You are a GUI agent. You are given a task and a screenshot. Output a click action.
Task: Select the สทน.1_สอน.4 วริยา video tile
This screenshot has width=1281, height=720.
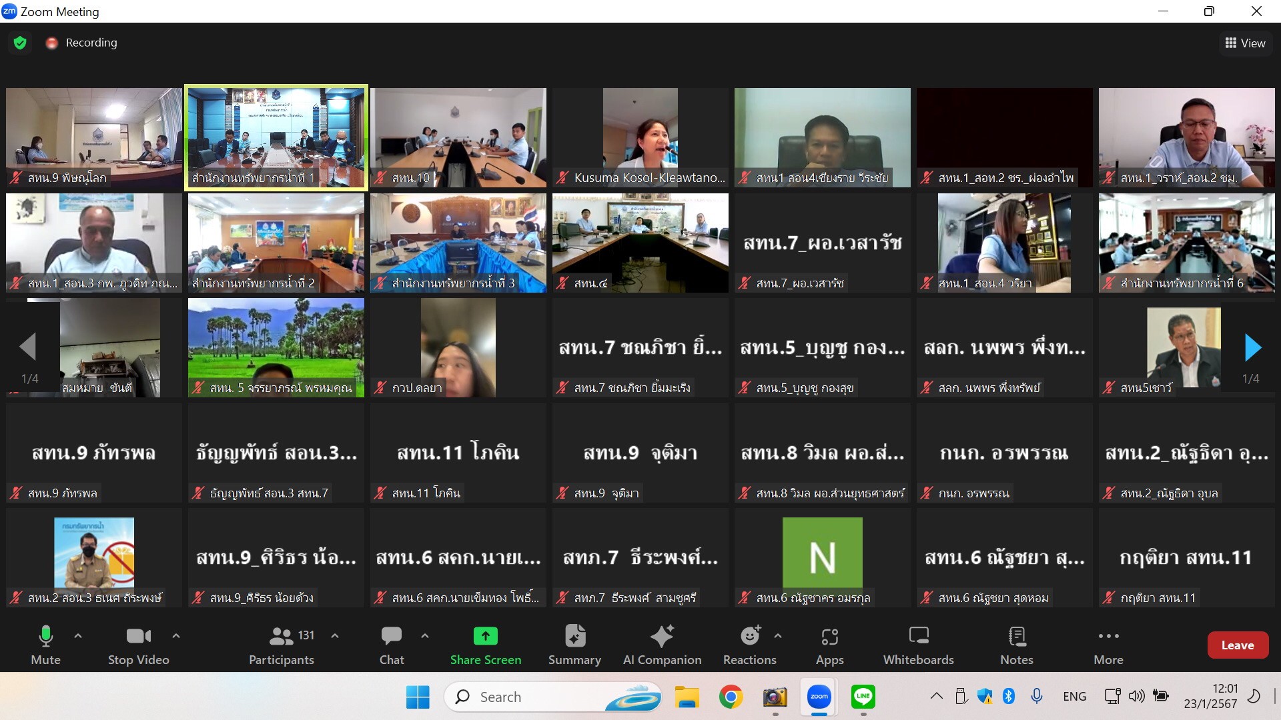[1005, 243]
